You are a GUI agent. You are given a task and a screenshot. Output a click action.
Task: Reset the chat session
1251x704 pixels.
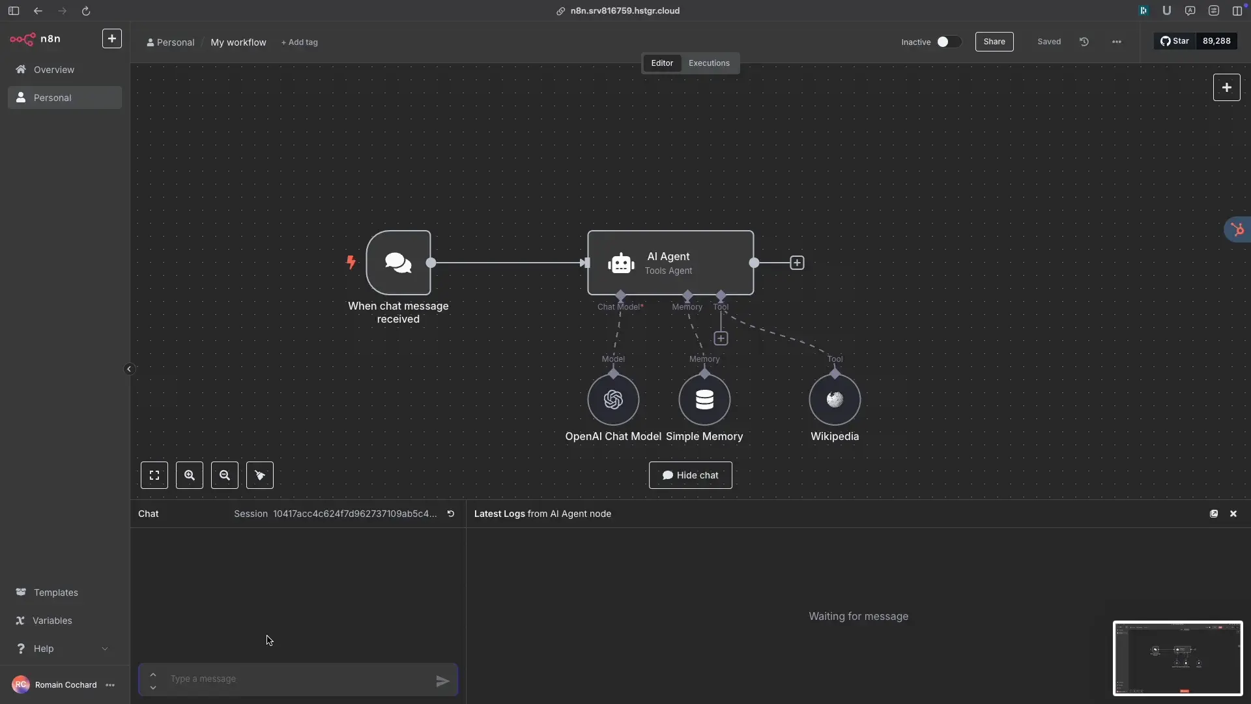click(450, 514)
